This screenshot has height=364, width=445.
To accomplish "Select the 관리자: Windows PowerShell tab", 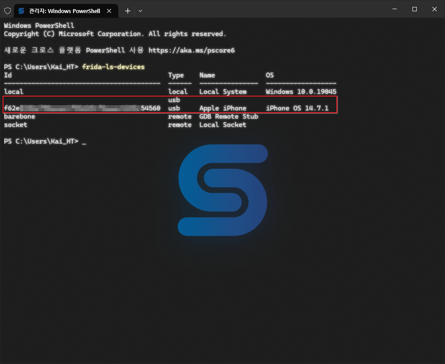I will pyautogui.click(x=66, y=11).
